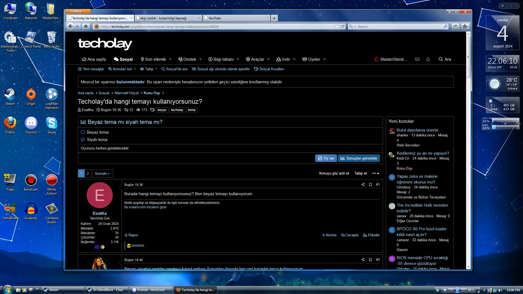Select Beyaz tema poll option

pos(83,132)
